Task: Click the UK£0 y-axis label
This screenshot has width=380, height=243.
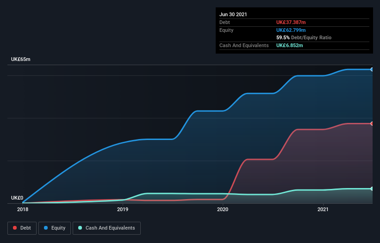Action: click(x=17, y=198)
